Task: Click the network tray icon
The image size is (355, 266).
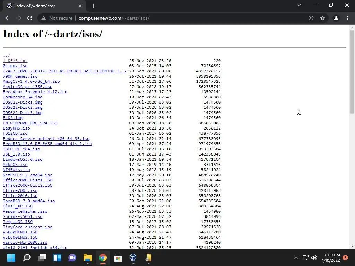Action: click(x=305, y=258)
